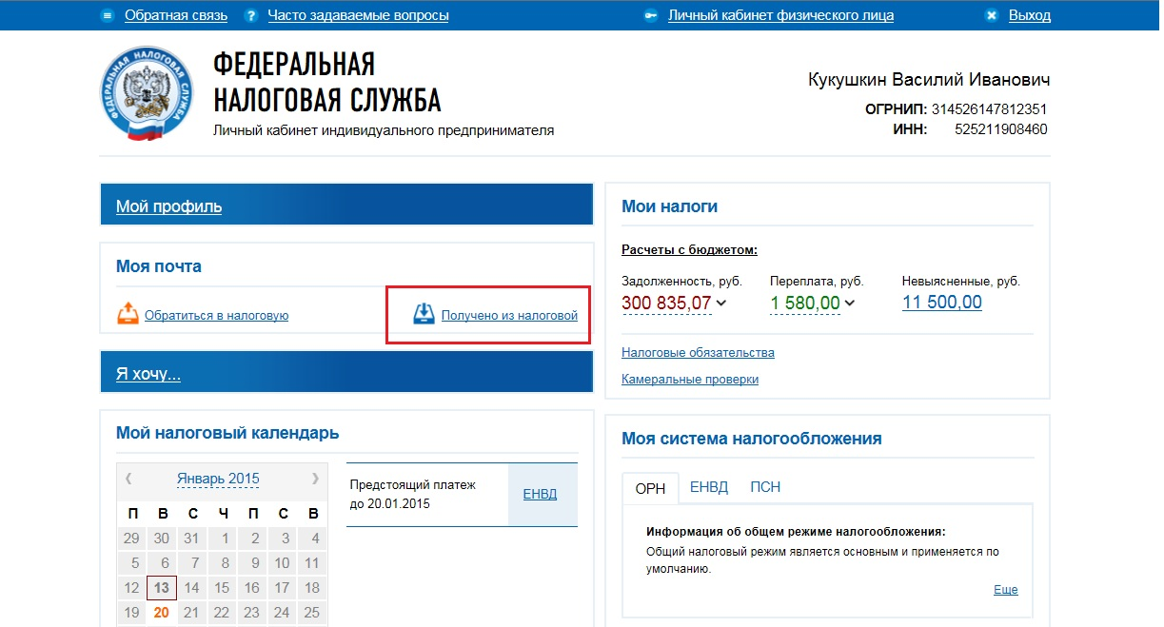The width and height of the screenshot is (1164, 627).
Task: Switch to the ЕНВД tab
Action: tap(709, 487)
